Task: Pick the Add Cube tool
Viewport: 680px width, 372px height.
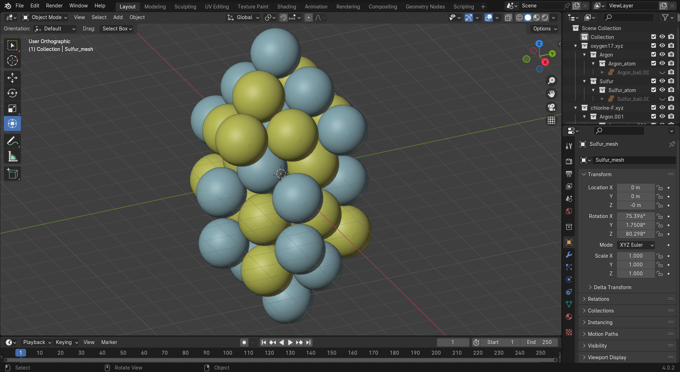Action: coord(12,174)
